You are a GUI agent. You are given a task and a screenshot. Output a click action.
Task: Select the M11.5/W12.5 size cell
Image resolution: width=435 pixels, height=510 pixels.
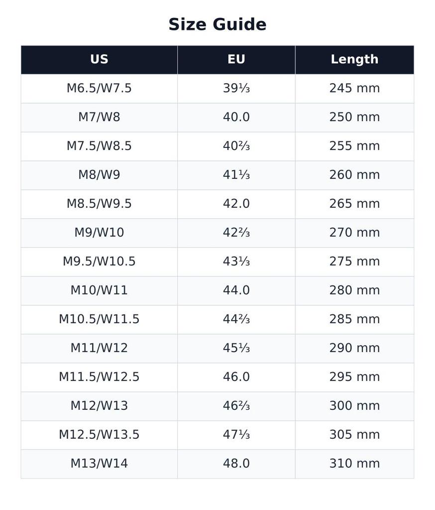click(99, 377)
